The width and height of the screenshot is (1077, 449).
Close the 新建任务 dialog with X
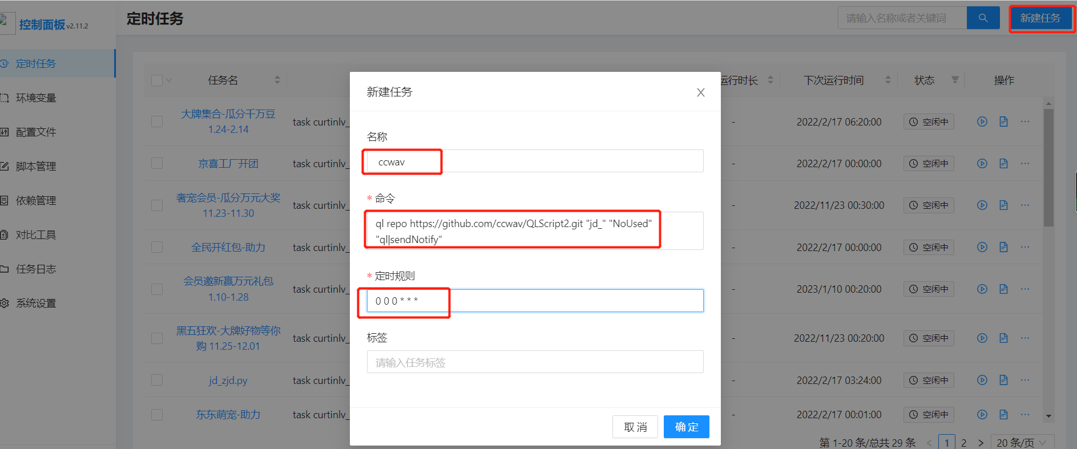click(x=701, y=92)
